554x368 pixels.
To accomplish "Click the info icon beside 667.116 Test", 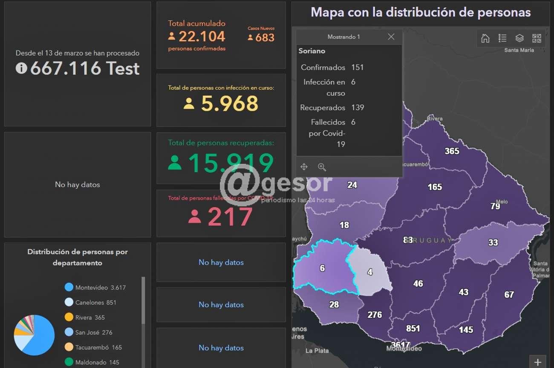I will click(21, 68).
